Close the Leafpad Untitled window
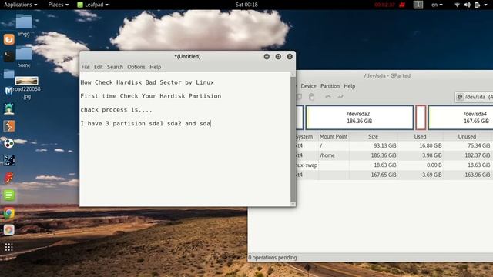Viewport: 493px width, 277px height. [x=290, y=56]
